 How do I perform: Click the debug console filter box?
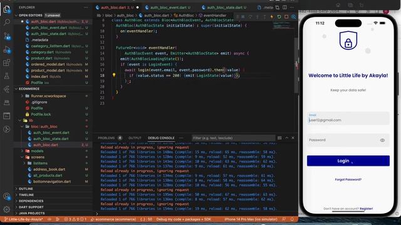point(233,138)
